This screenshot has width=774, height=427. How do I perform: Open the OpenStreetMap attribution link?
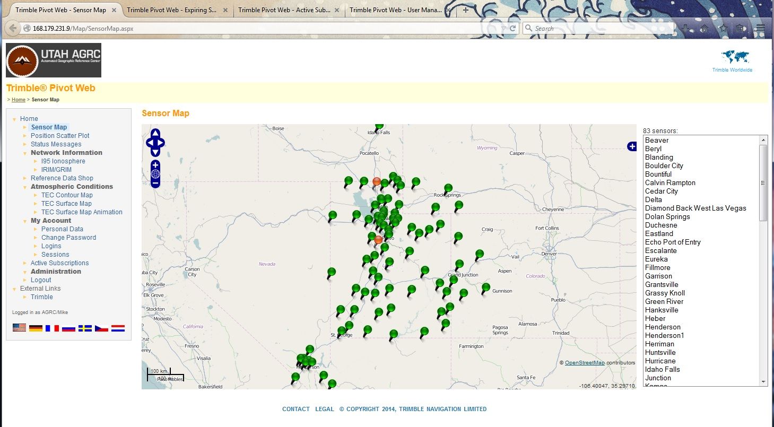(585, 363)
